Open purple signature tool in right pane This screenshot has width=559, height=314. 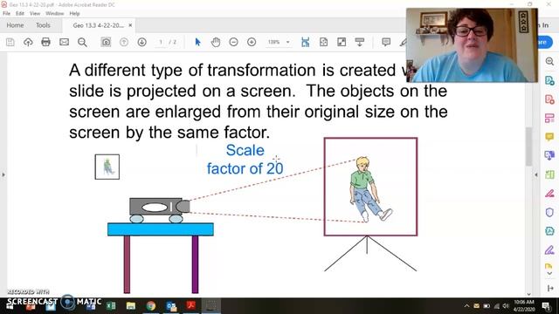pos(549,250)
